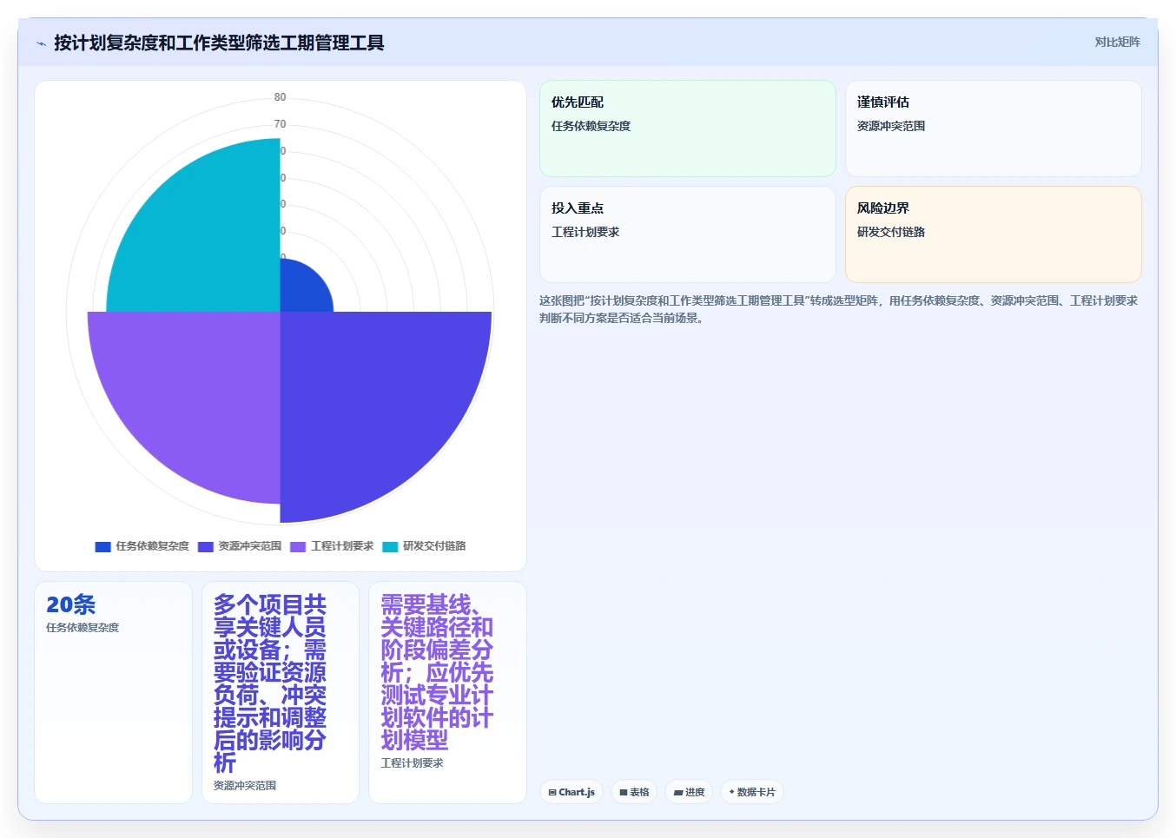Open the 风险边界 card
Image resolution: width=1176 pixels, height=838 pixels.
coord(994,234)
